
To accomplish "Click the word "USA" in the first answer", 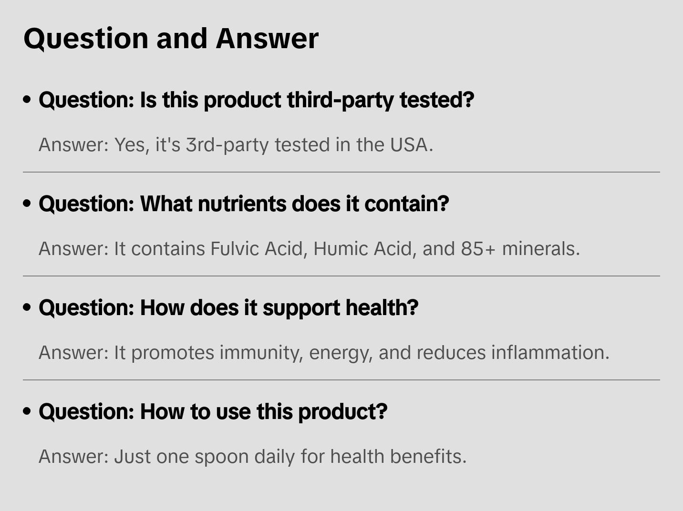I will point(409,145).
